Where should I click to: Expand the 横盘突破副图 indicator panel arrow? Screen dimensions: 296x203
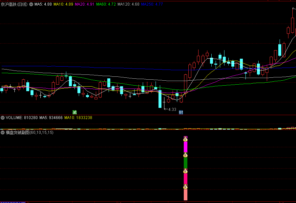(x=3, y=132)
